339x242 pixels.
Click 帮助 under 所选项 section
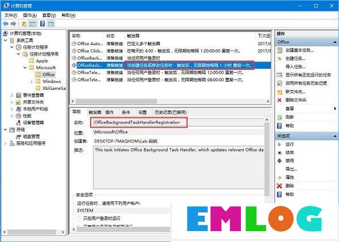coord(290,195)
